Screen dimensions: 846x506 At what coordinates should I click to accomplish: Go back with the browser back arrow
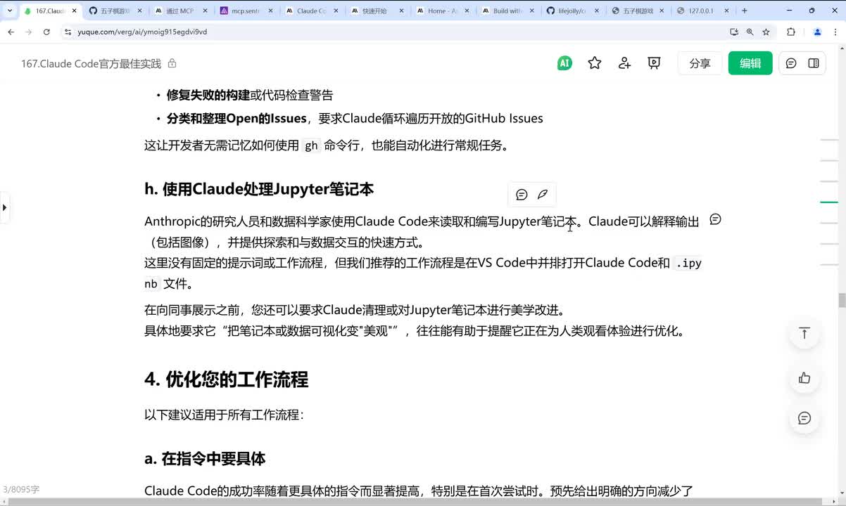[x=11, y=32]
